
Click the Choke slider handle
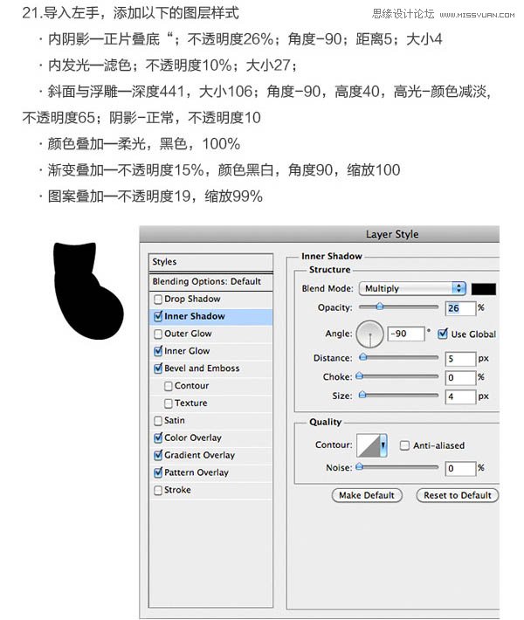(359, 376)
